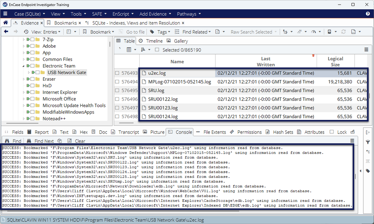Click the collapse arrow beside console pane
This screenshot has width=374, height=224.
(361, 171)
